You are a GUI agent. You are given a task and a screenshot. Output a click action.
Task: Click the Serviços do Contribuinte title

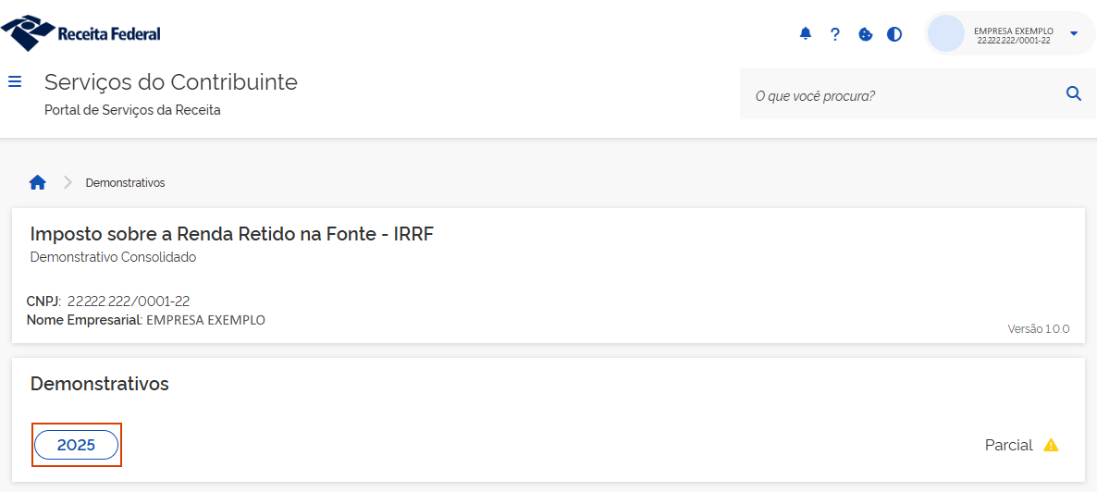point(171,82)
